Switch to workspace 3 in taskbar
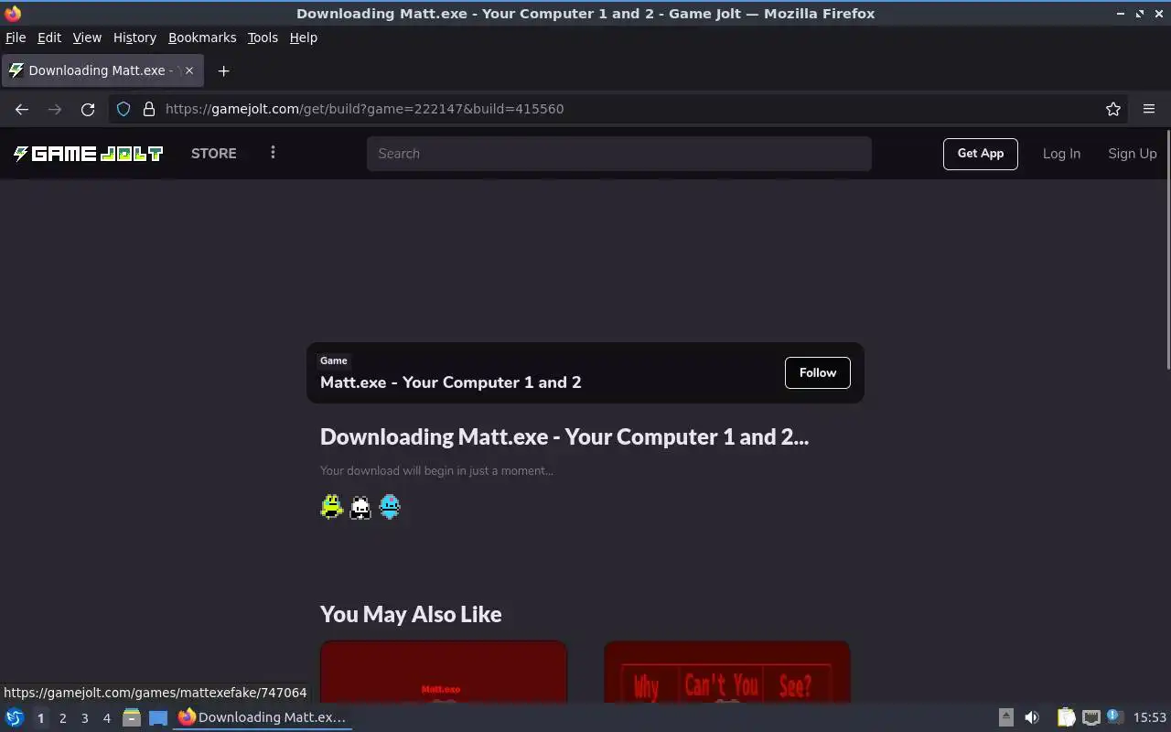 pyautogui.click(x=85, y=718)
